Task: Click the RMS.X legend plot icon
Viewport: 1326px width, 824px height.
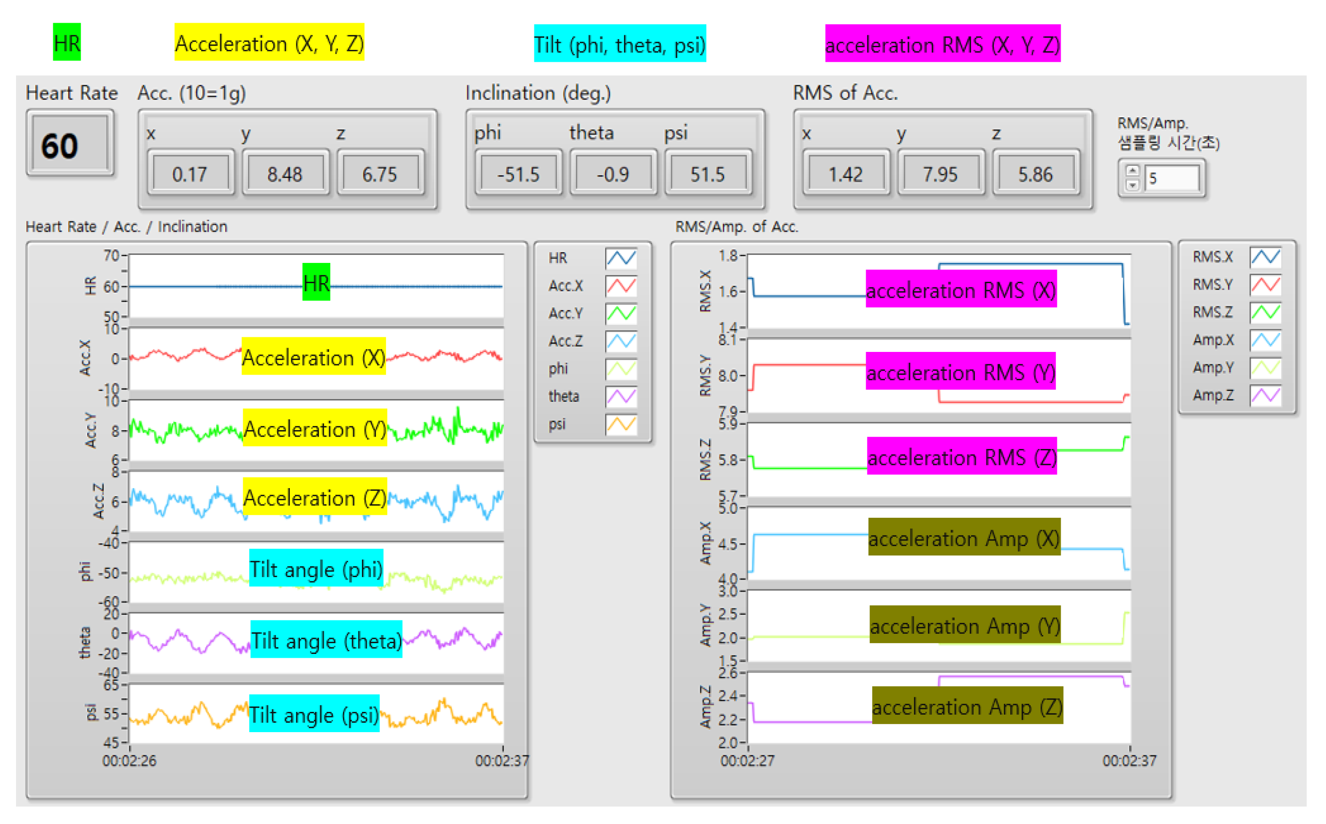Action: pos(1265,257)
